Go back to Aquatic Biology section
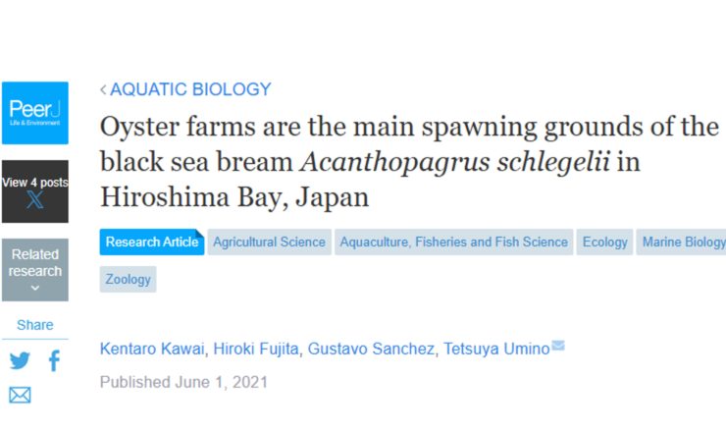 185,89
